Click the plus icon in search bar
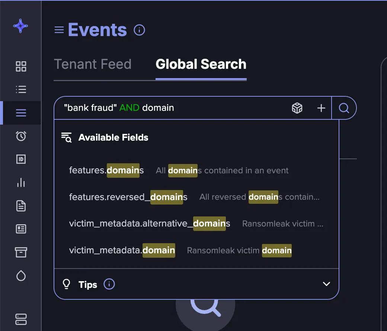 (321, 108)
